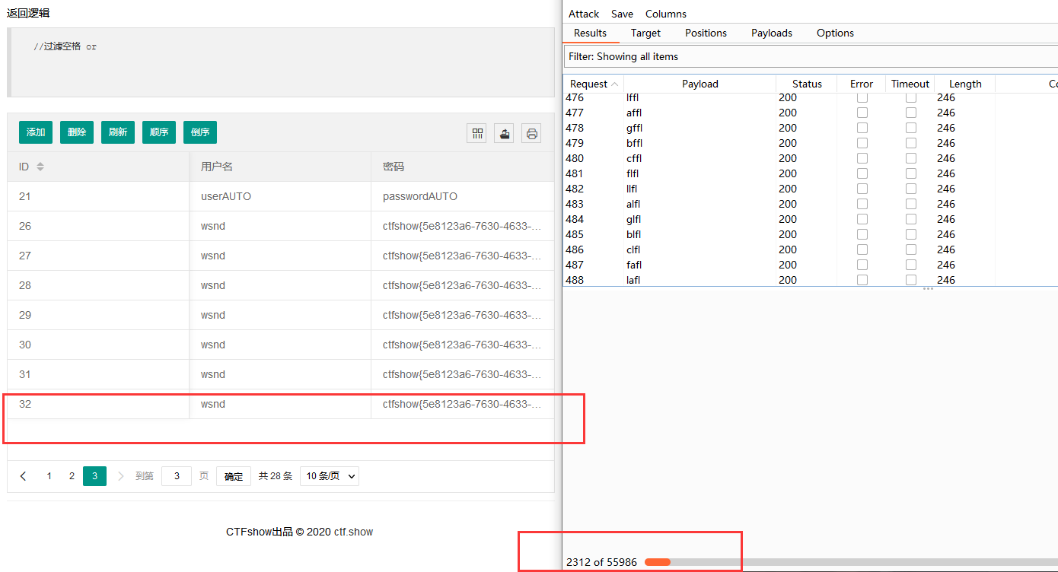Screen dimensions: 1058x572
Task: Tick Error checkbox for request 476
Action: point(862,97)
